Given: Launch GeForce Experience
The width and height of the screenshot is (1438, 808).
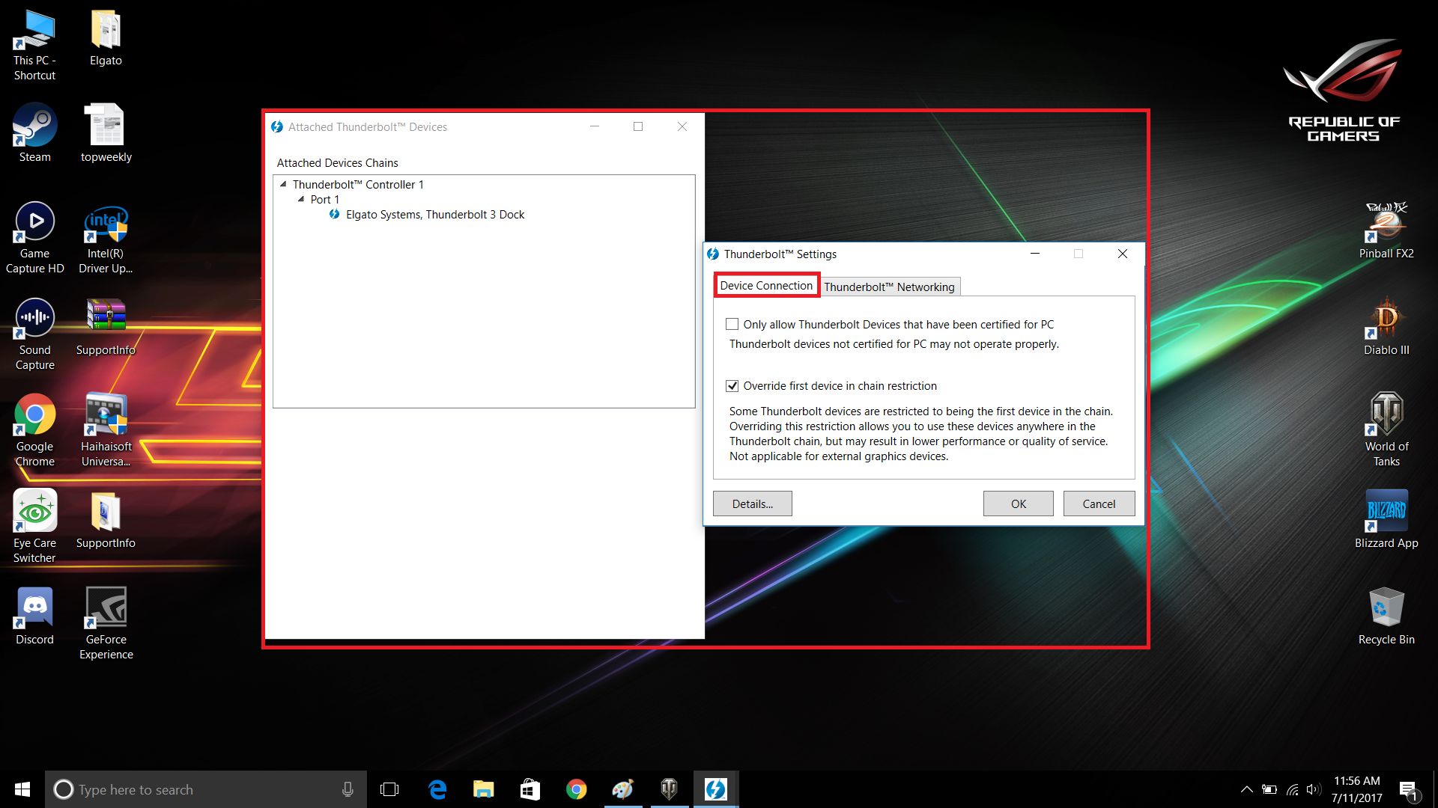Looking at the screenshot, I should click(x=105, y=607).
